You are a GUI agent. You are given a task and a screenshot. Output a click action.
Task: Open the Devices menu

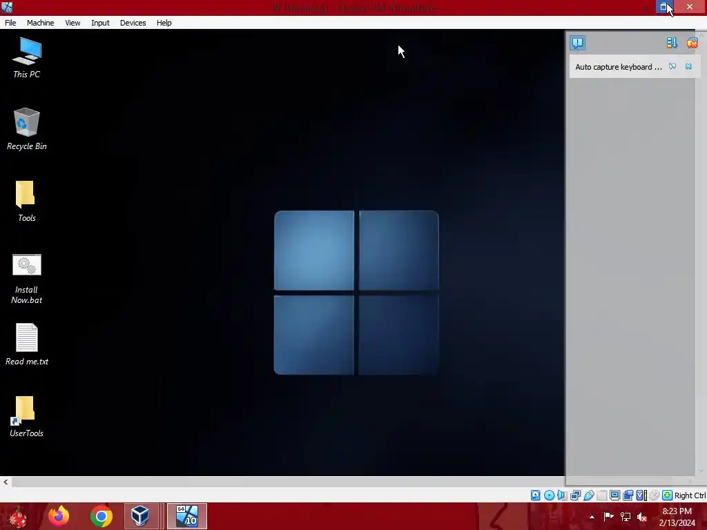[133, 23]
